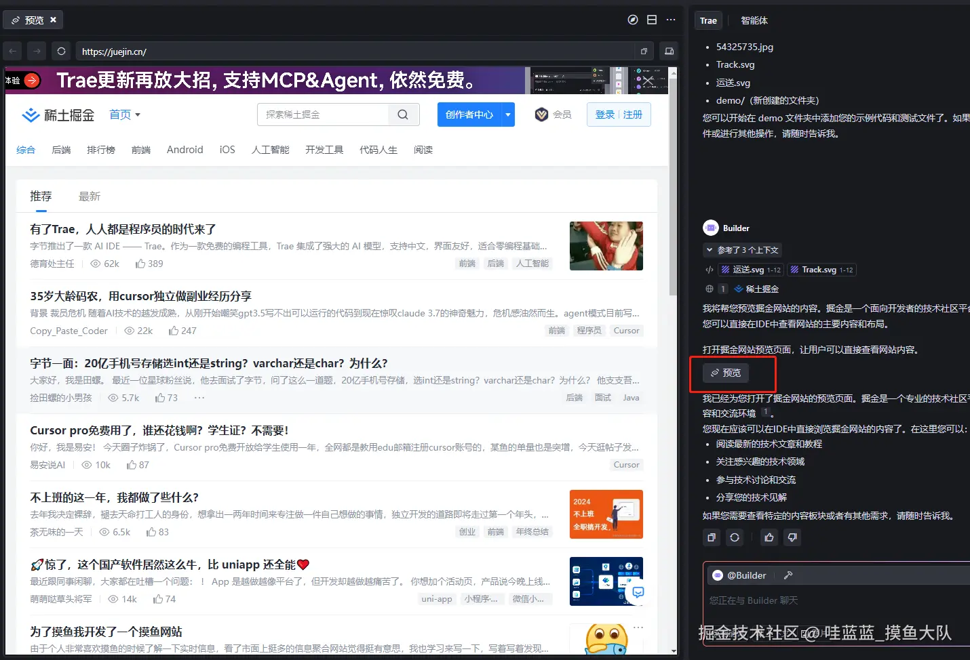The image size is (970, 660).
Task: Open the three-dot menu above the preview
Action: click(671, 20)
